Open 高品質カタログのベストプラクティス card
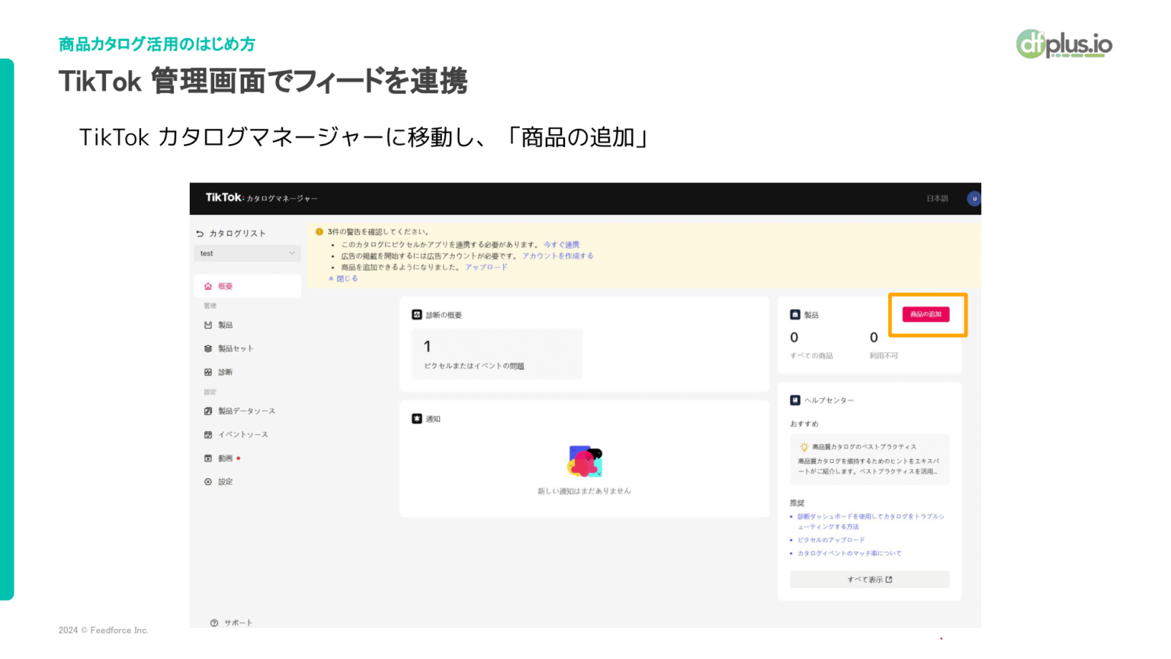This screenshot has height=659, width=1171. click(x=870, y=459)
